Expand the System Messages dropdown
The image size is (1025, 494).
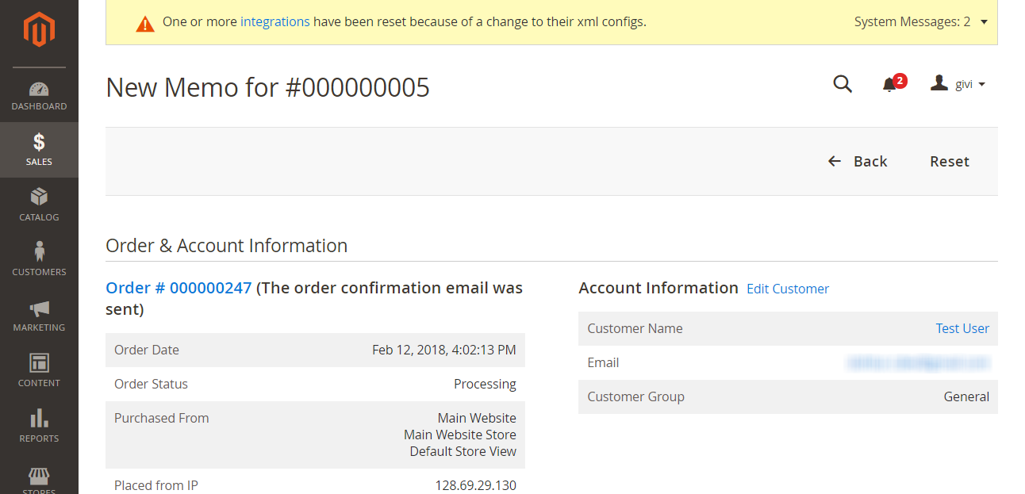920,22
